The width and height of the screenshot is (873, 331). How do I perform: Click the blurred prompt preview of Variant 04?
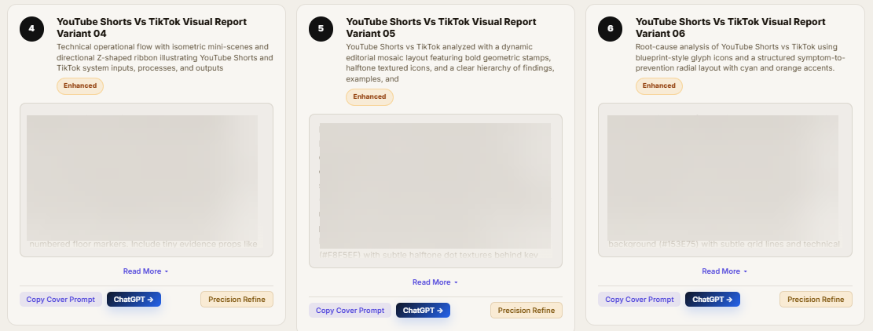click(146, 180)
